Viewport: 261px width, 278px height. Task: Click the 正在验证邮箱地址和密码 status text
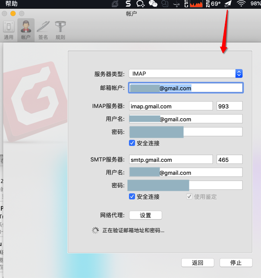(133, 231)
